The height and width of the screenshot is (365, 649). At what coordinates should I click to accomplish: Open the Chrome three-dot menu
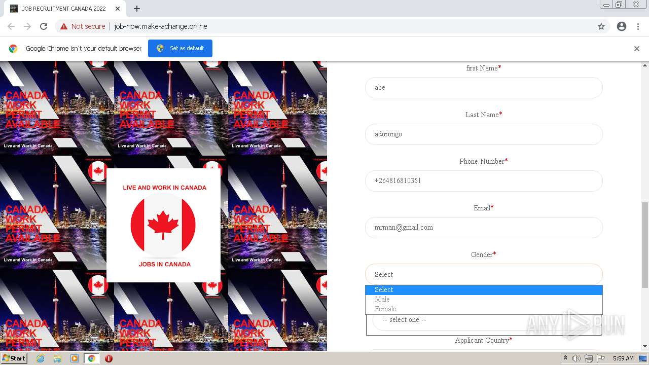pos(638,26)
